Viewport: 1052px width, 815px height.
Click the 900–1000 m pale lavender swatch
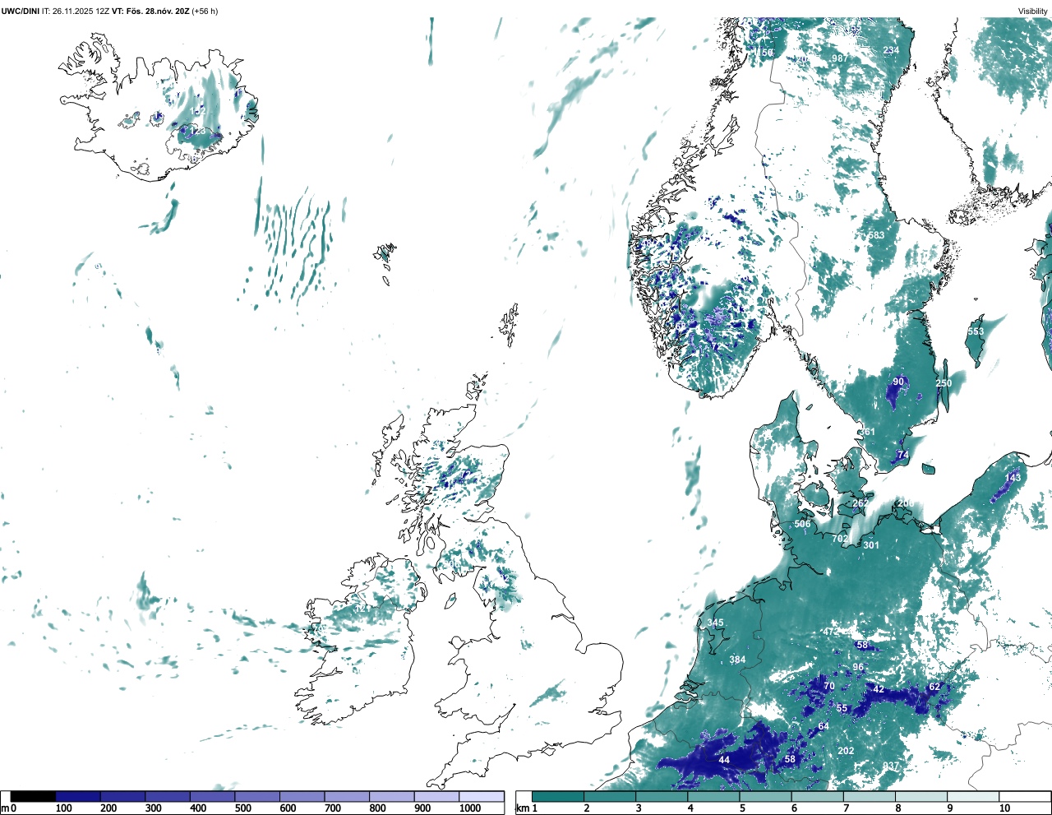click(x=436, y=796)
